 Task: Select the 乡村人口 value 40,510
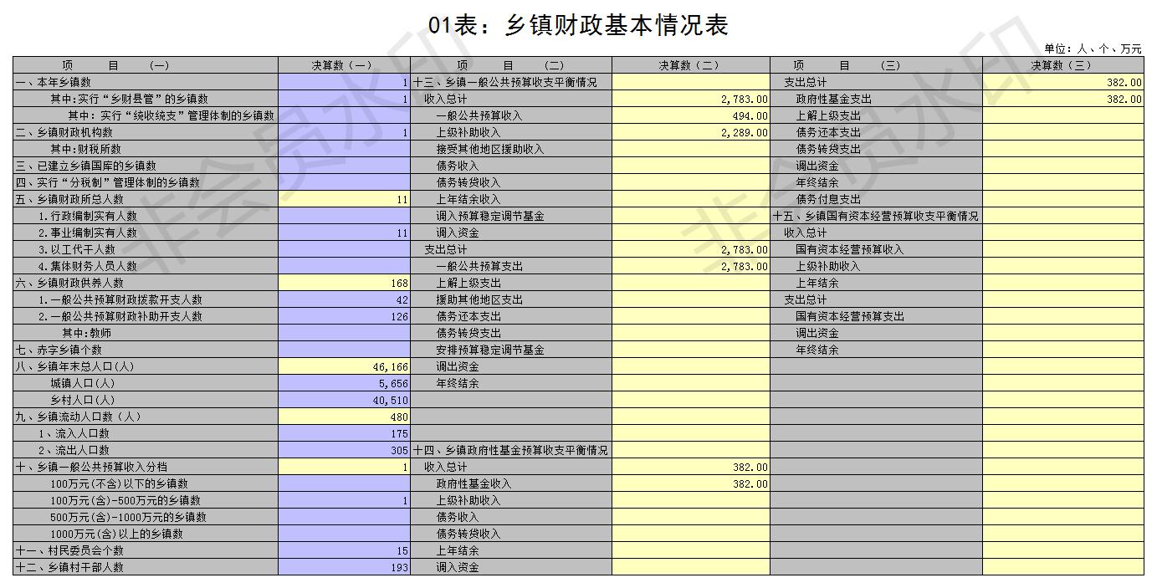[343, 400]
